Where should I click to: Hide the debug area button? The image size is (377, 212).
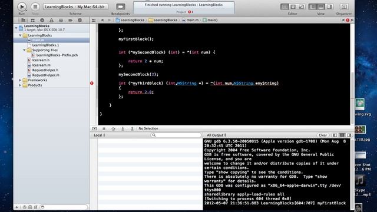(x=94, y=128)
